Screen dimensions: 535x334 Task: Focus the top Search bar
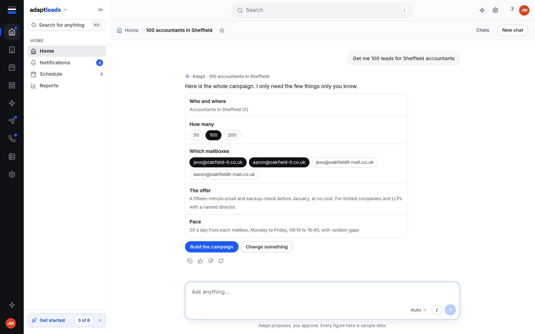[322, 10]
